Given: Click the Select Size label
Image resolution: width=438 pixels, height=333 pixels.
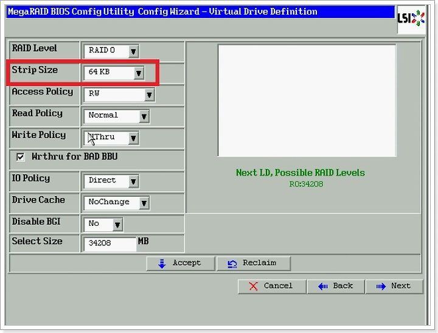Looking at the screenshot, I should (37, 241).
